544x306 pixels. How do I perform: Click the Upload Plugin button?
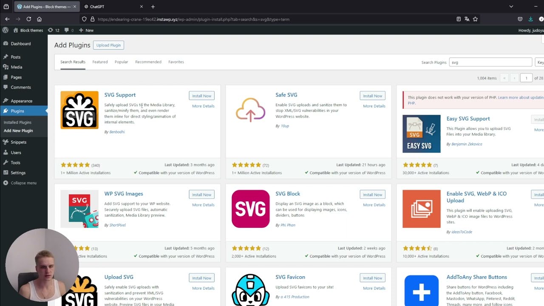click(108, 45)
